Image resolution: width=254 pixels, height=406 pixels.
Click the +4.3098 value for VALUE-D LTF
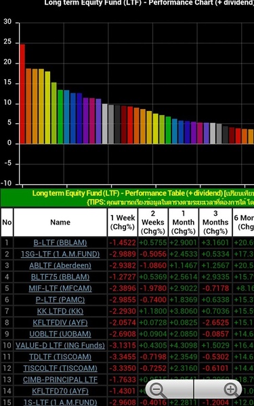[184, 345]
